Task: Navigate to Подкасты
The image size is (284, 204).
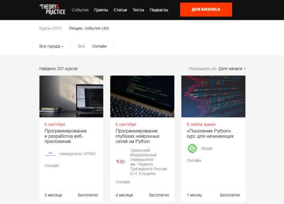Action: (159, 10)
